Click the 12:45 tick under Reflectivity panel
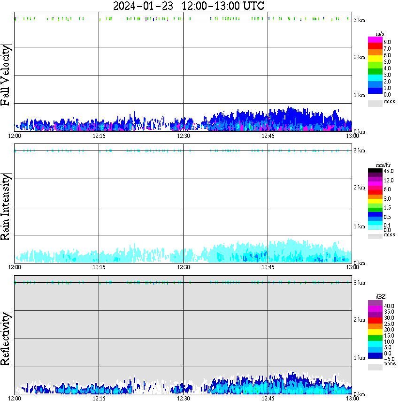Viewport: 399px width, 407px height. click(268, 399)
